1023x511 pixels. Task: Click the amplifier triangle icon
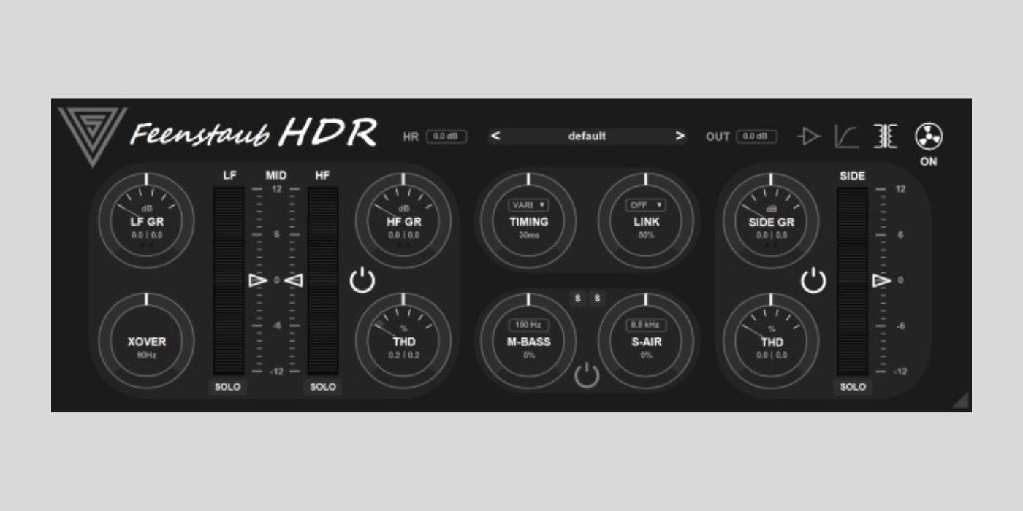click(809, 137)
